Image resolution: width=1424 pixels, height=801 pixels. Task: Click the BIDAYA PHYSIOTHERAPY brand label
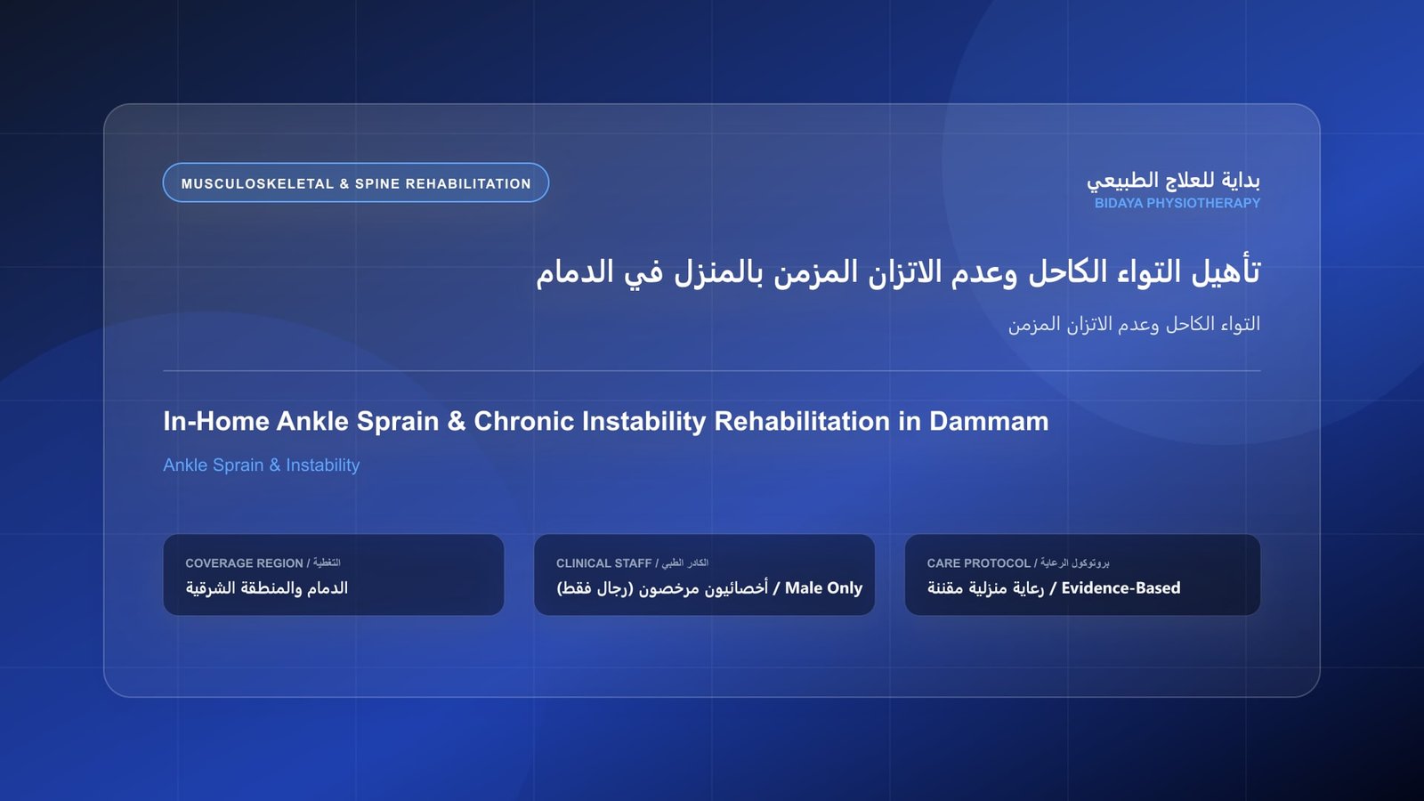tap(1177, 203)
